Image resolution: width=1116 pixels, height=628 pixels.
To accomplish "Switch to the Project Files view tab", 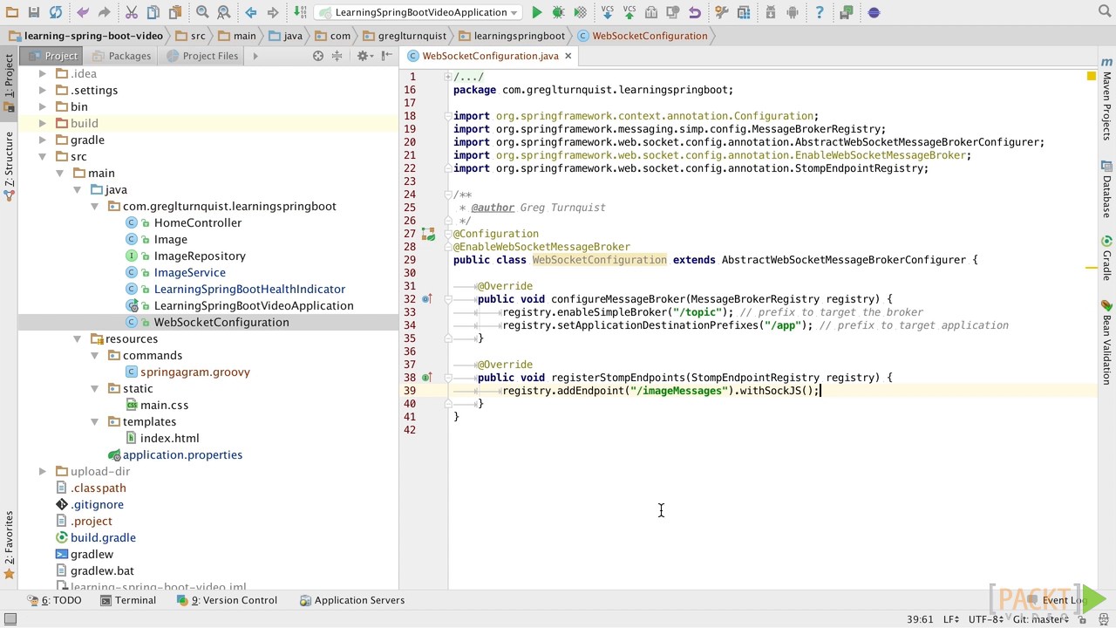I will click(x=201, y=56).
